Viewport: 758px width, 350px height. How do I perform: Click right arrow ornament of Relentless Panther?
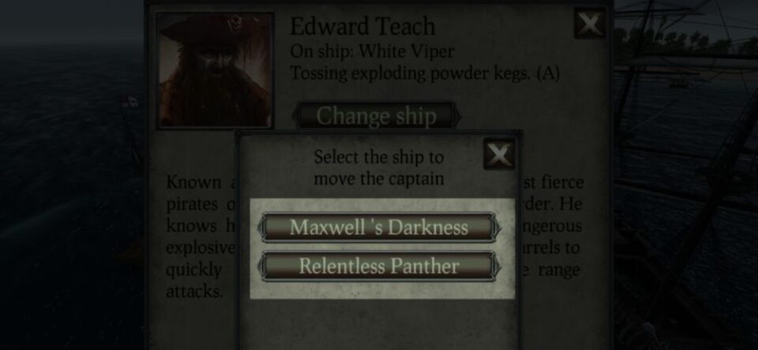[x=496, y=266]
